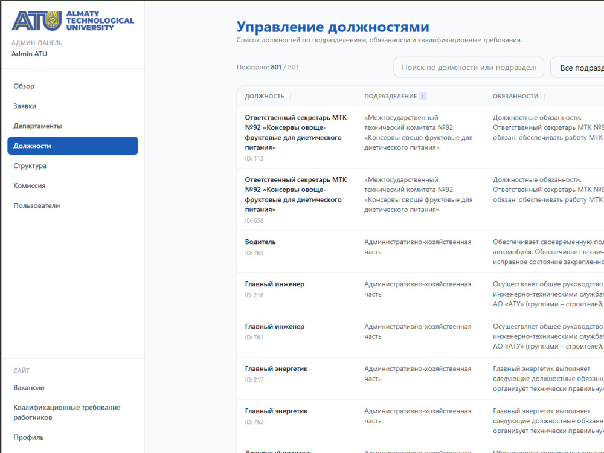This screenshot has width=604, height=453.
Task: Select Ответственный секретарь МТК row ID 658
Action: click(x=420, y=199)
